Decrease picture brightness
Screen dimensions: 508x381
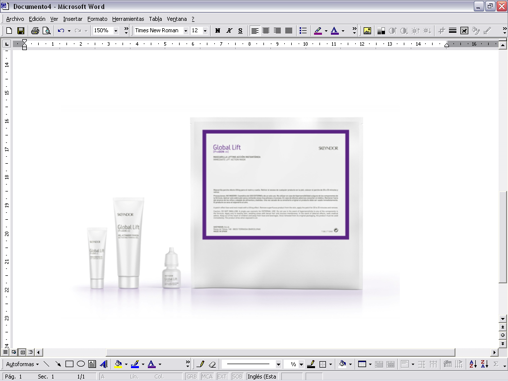(x=427, y=31)
